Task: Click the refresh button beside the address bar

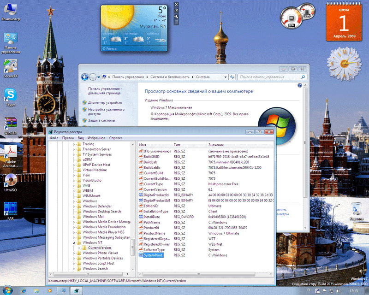Action: pos(232,77)
